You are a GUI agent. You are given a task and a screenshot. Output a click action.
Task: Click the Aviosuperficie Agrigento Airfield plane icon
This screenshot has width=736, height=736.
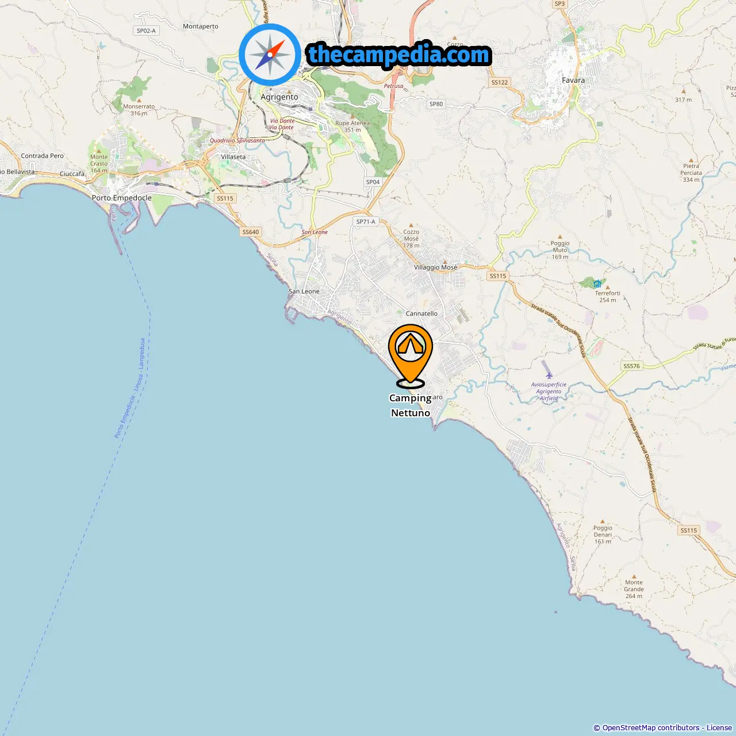click(549, 375)
